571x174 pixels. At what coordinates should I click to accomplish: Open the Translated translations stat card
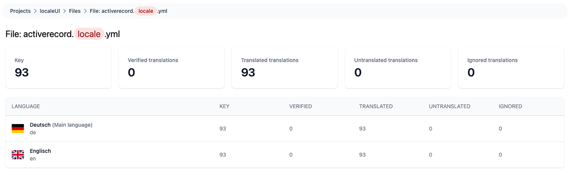pos(285,68)
